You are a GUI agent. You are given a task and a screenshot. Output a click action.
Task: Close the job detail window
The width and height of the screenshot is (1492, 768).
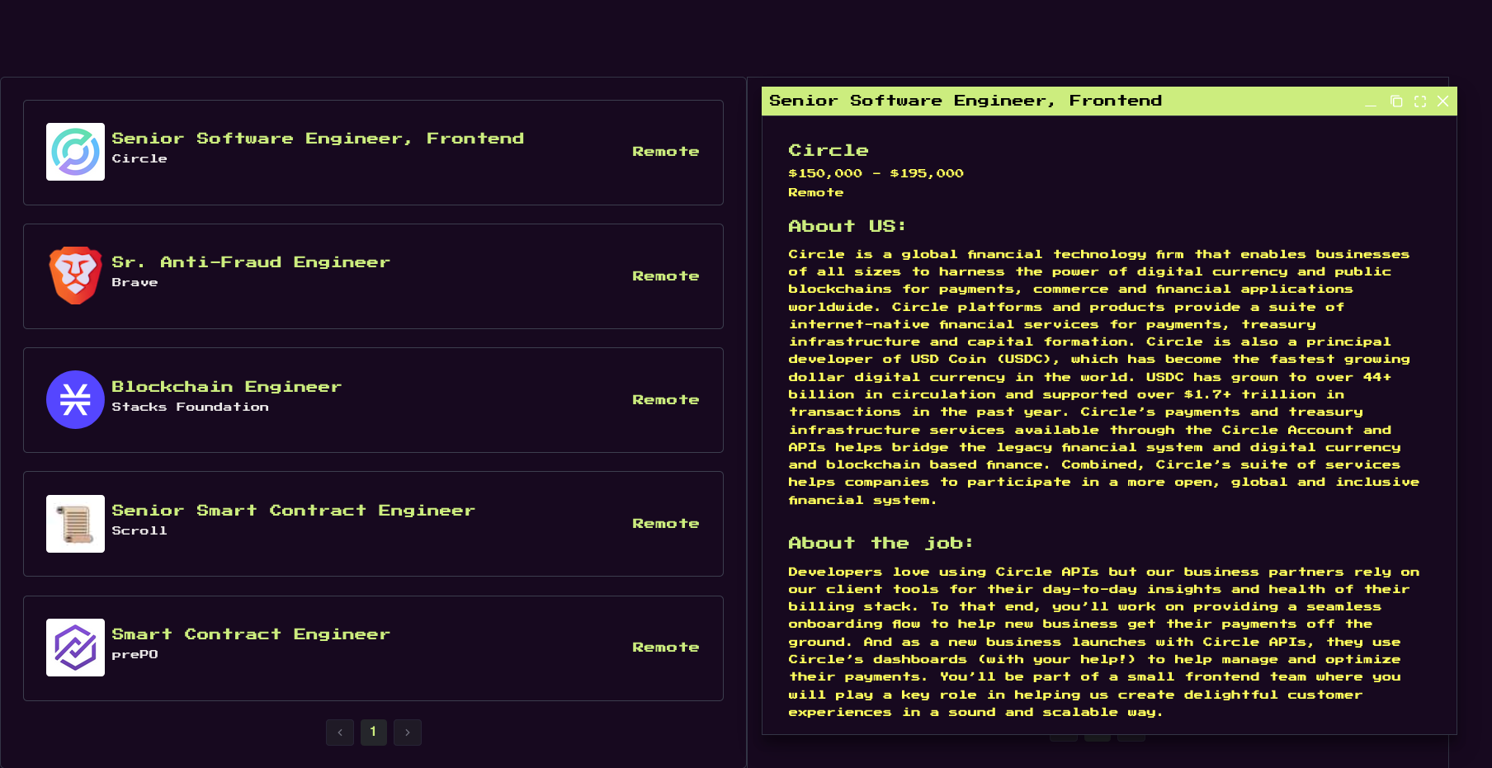tap(1443, 101)
